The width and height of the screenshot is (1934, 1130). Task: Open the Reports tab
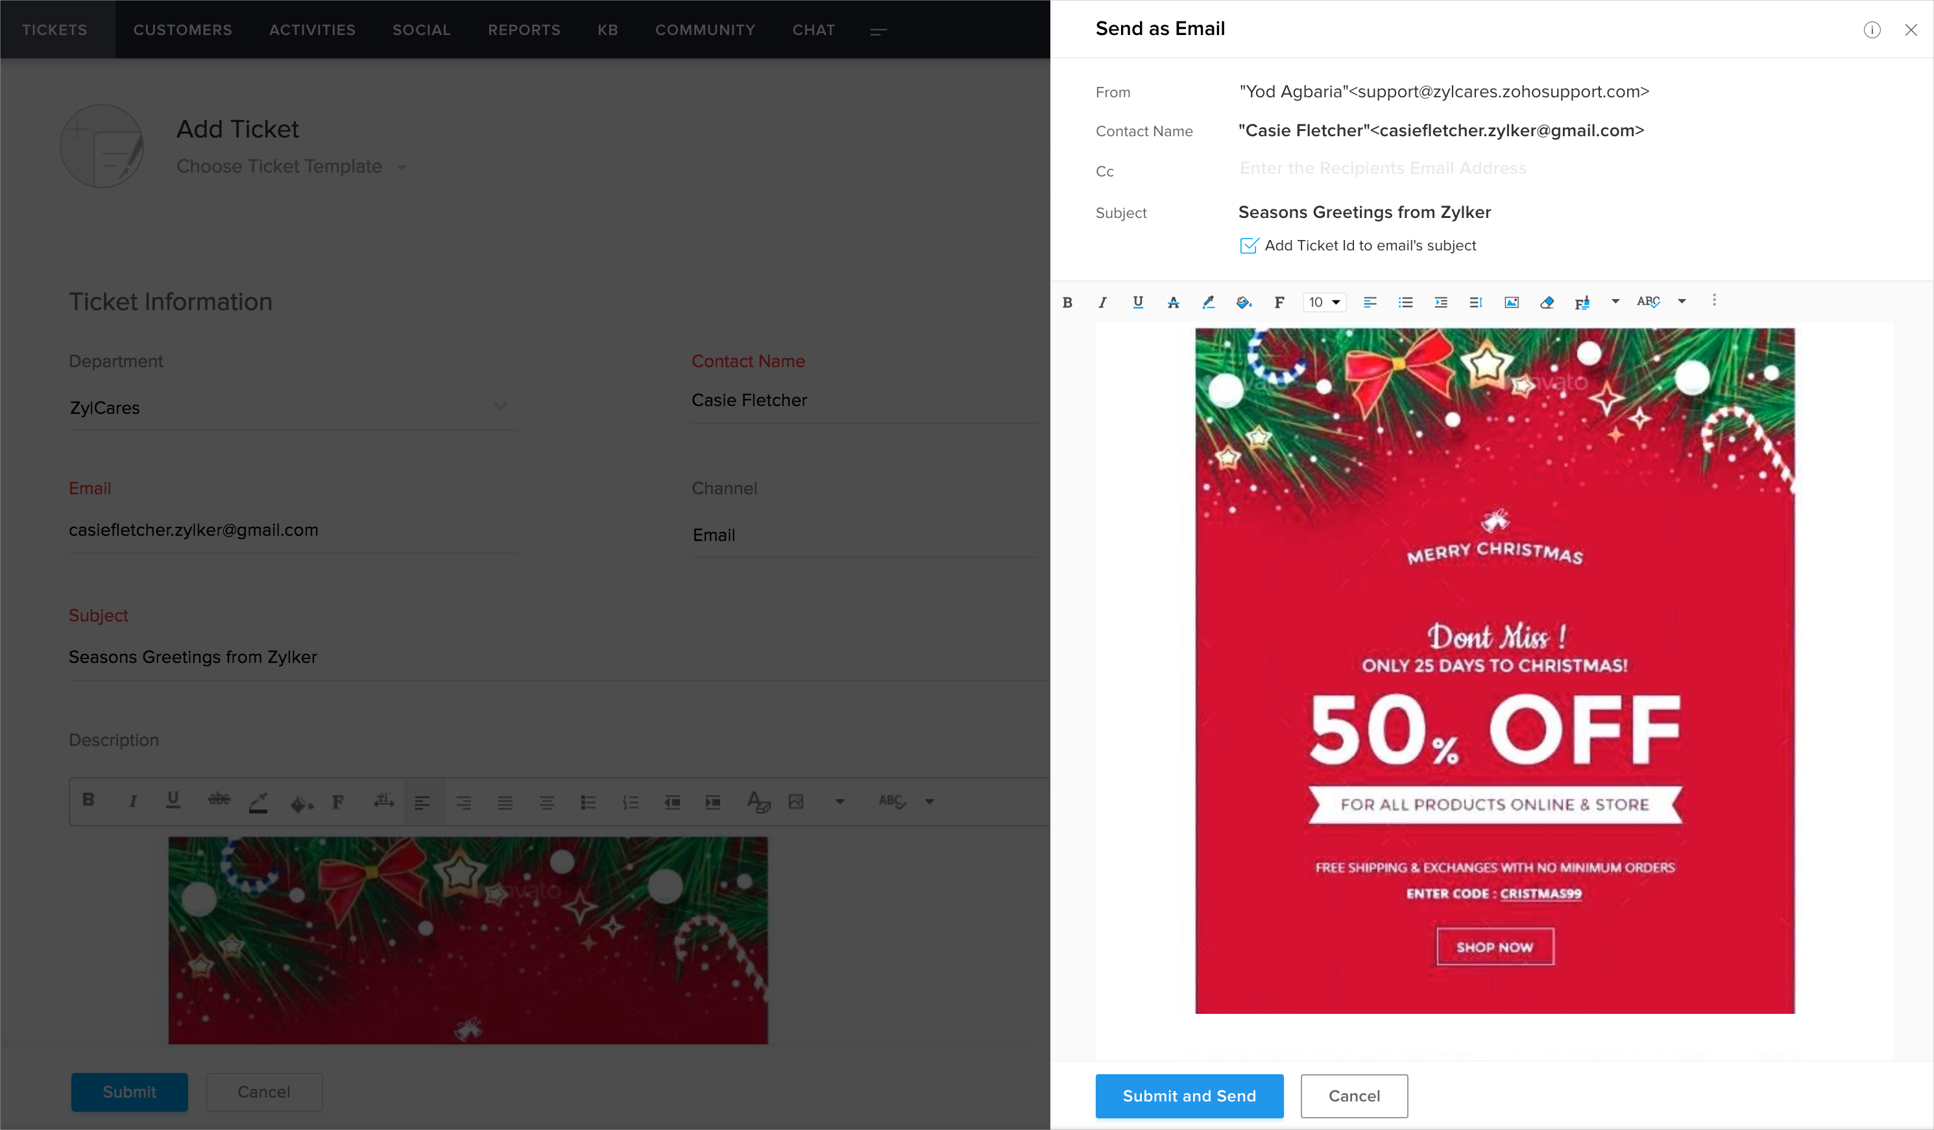pos(524,30)
